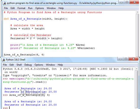Screen dimensions: 140x109
Task: Open Options menu in editor window
Action: [40, 8]
